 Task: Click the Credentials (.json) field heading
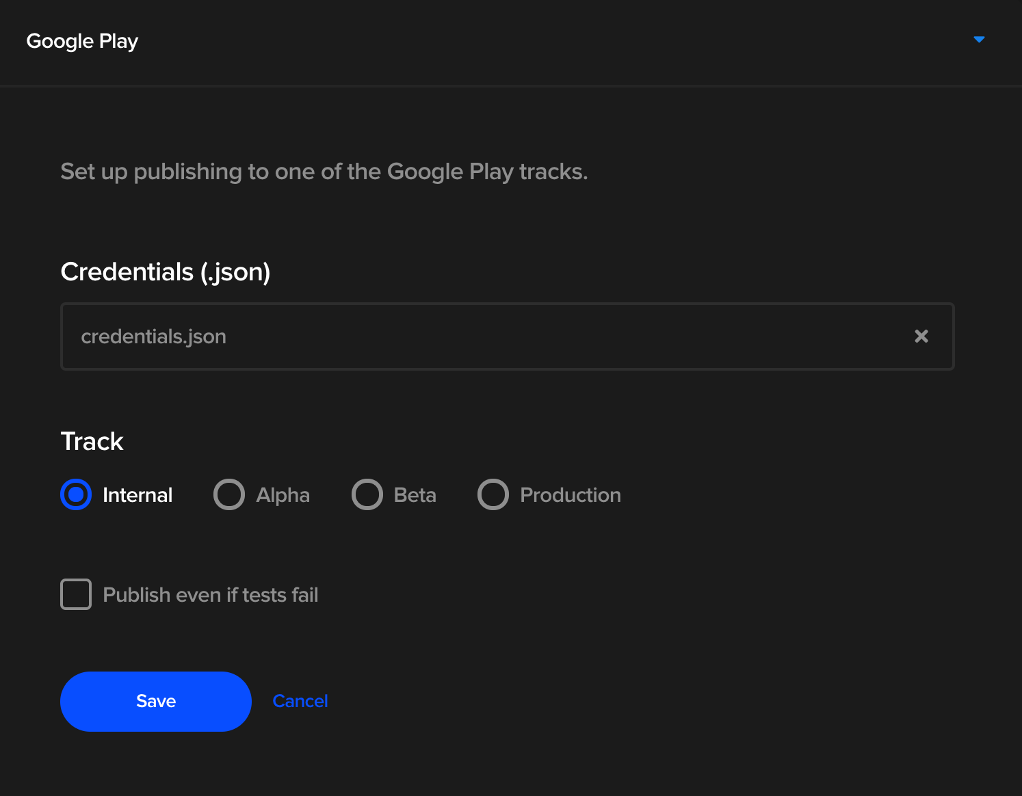166,272
